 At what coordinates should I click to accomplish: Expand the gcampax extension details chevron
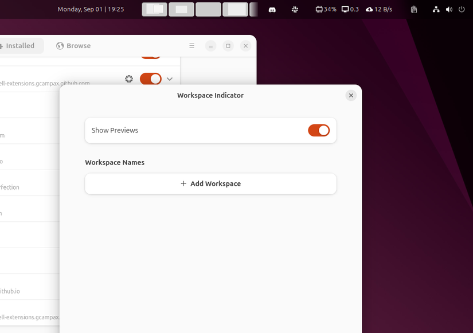click(169, 79)
